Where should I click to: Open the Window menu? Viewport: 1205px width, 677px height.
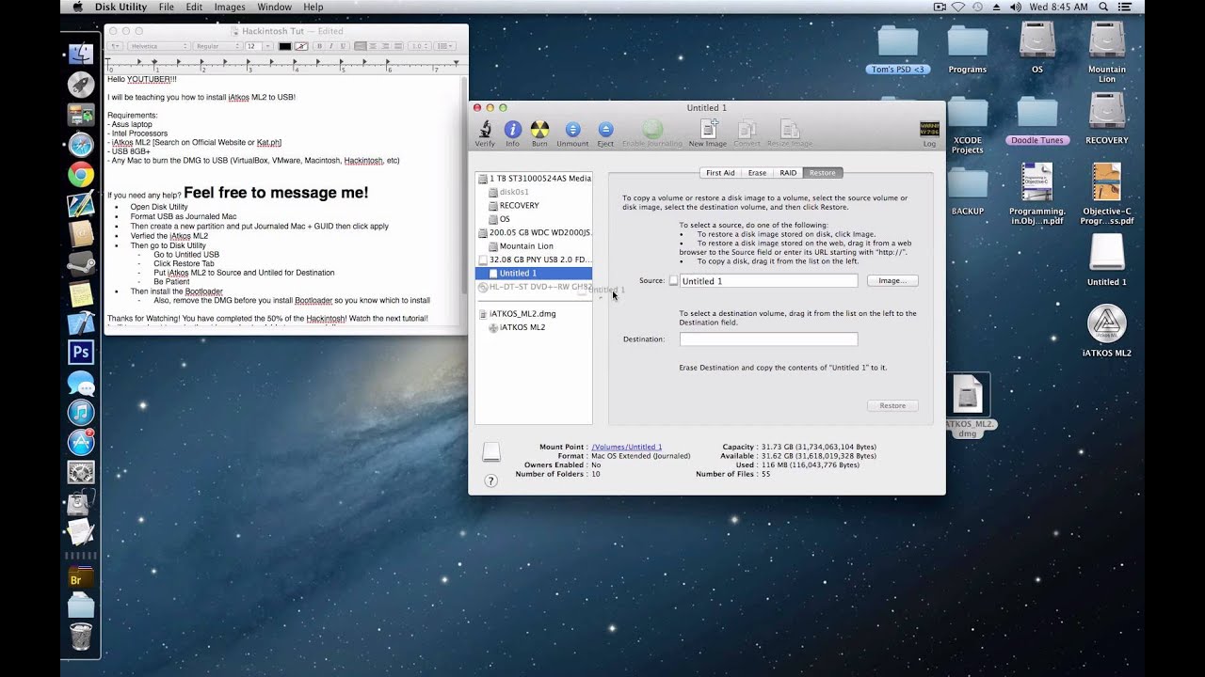point(274,7)
